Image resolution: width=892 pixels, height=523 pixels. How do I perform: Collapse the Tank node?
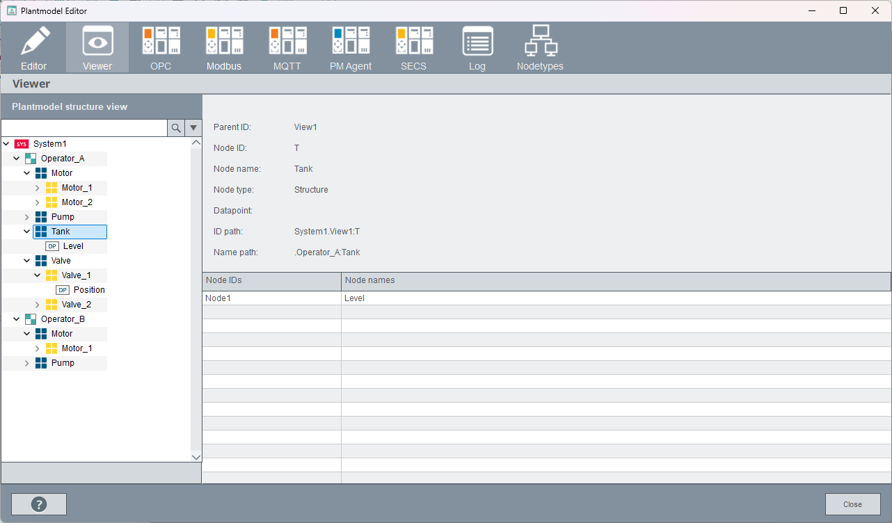[27, 232]
